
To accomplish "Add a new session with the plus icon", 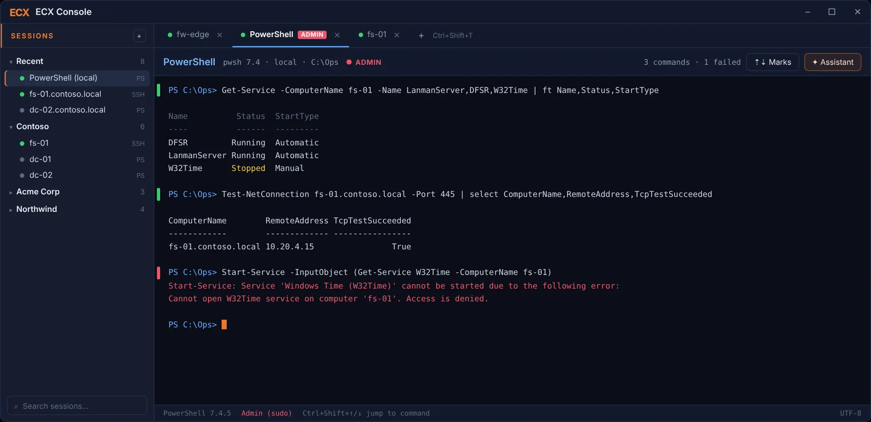I will (139, 36).
